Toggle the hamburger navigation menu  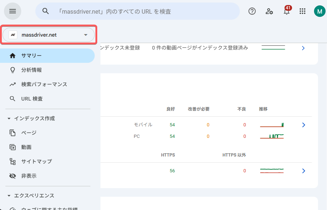[x=13, y=11]
